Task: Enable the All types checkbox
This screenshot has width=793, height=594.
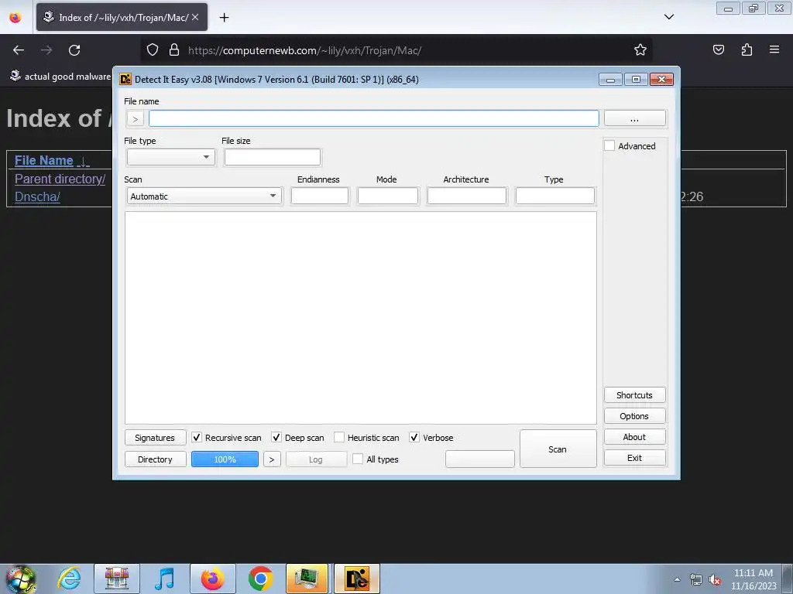Action: pos(358,459)
